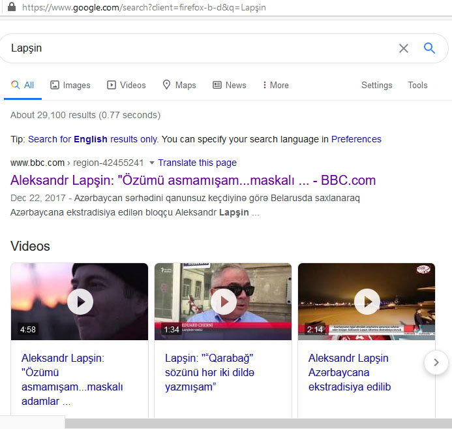Image resolution: width=452 pixels, height=429 pixels.
Task: Open the Maps tab
Action: tap(179, 85)
